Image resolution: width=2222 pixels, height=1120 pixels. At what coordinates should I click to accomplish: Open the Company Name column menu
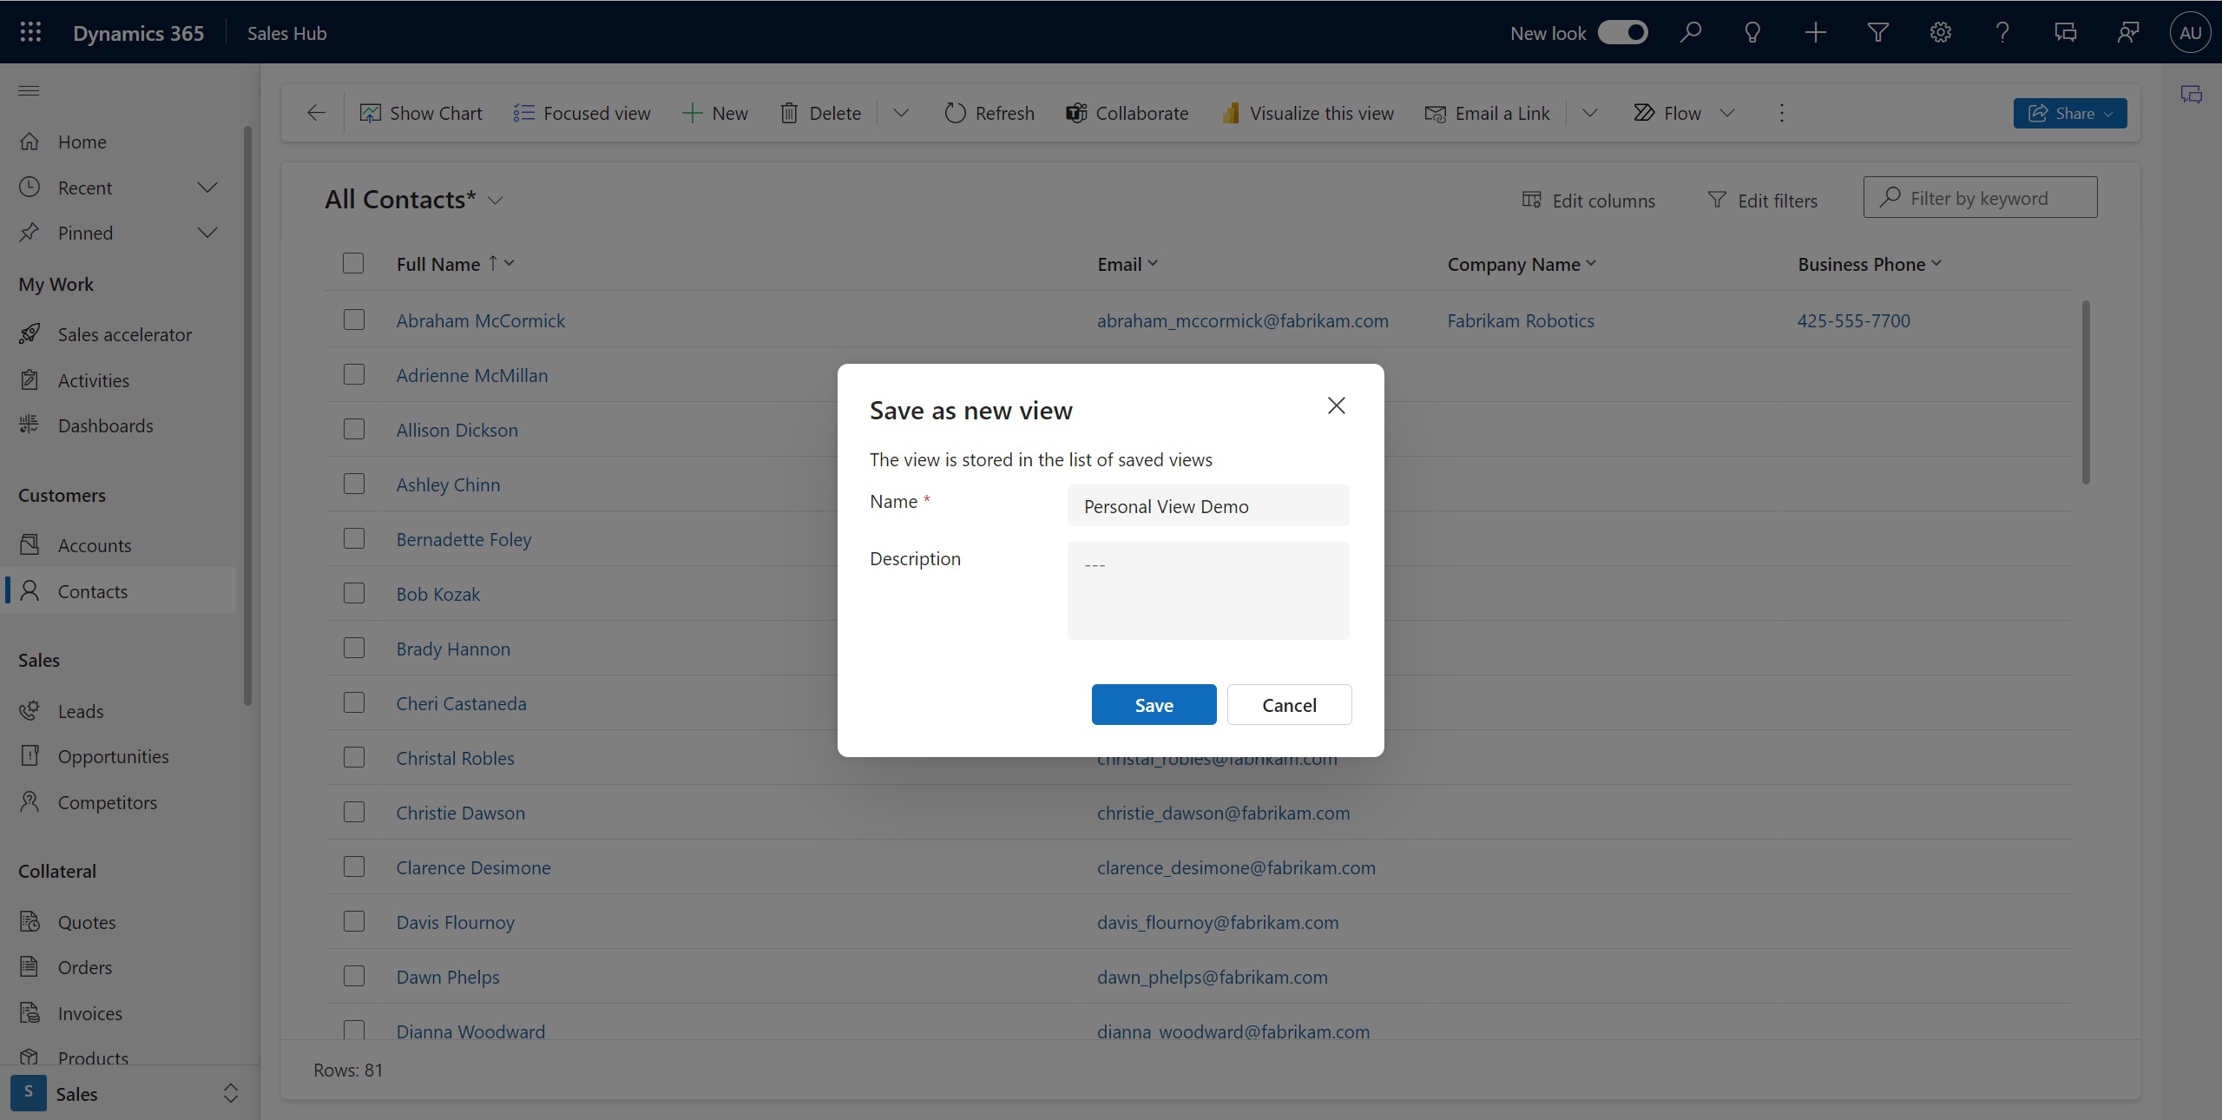click(x=1591, y=263)
